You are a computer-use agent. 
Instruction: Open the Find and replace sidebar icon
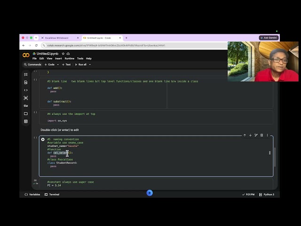26,82
